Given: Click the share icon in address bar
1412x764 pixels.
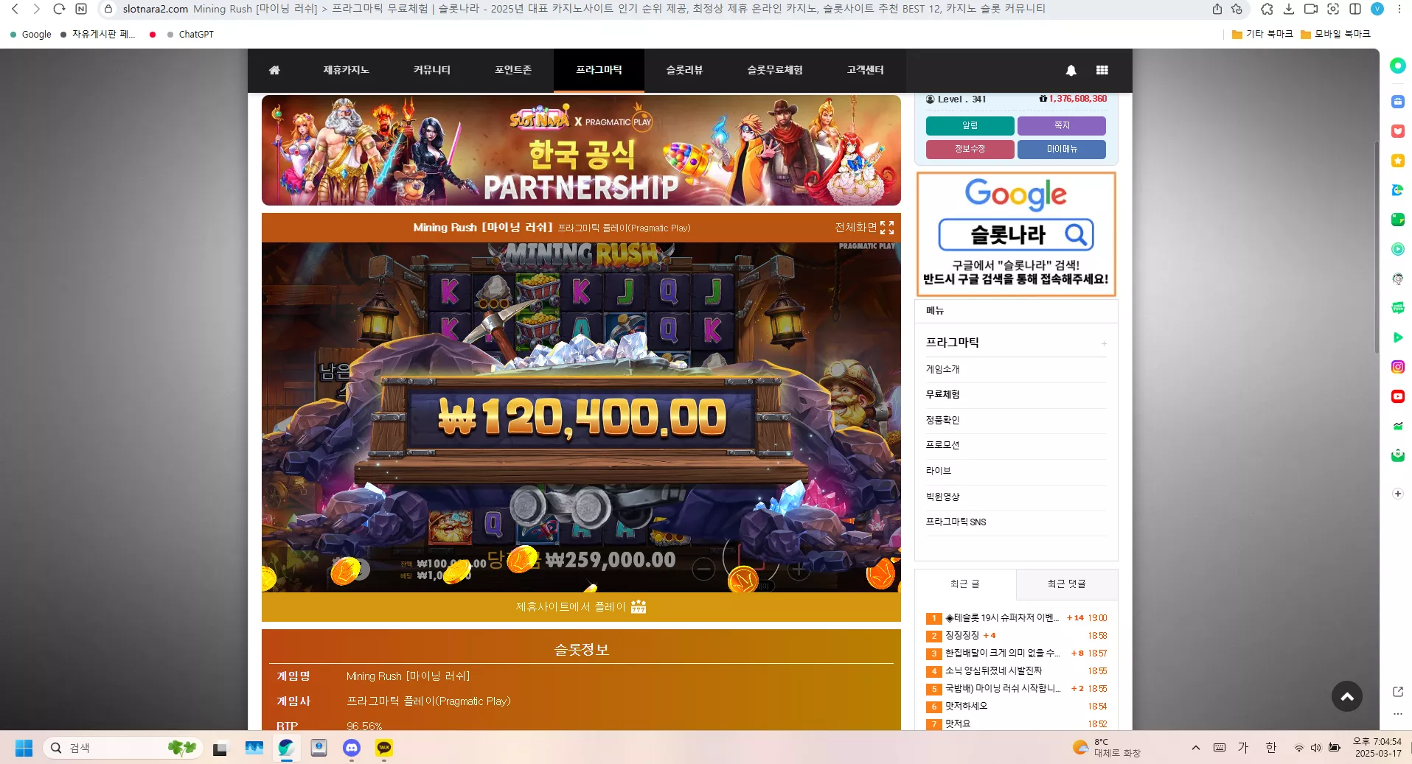Looking at the screenshot, I should click(1217, 9).
